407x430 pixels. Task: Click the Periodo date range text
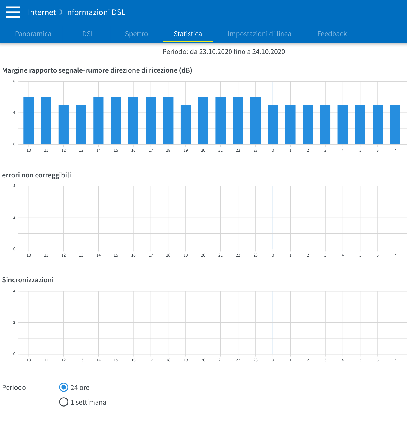(x=224, y=52)
